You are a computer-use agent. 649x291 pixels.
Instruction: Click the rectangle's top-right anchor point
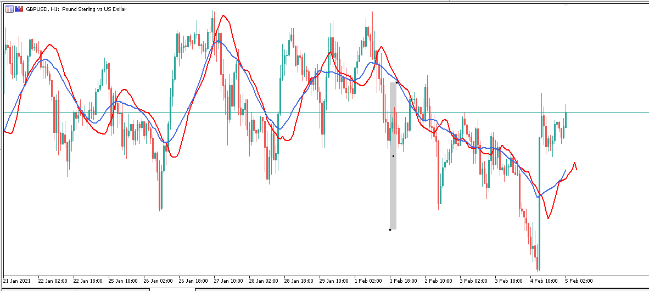(x=396, y=83)
